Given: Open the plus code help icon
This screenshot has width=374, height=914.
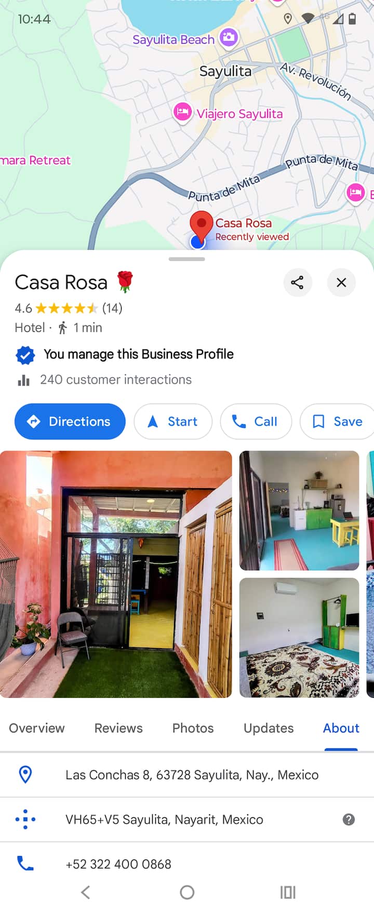Looking at the screenshot, I should tap(349, 819).
